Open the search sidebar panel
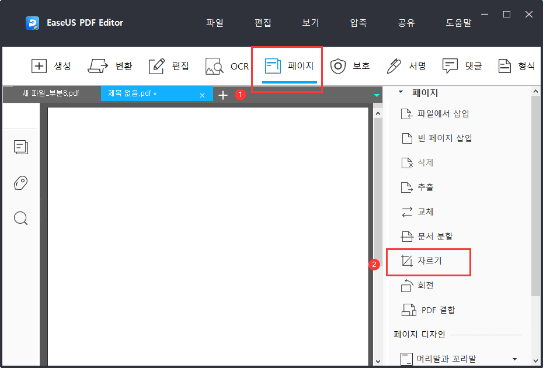This screenshot has height=368, width=543. tap(20, 218)
